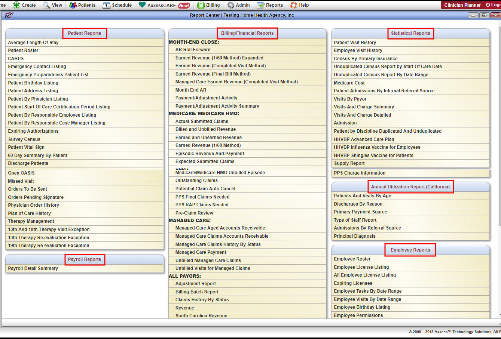The image size is (501, 339).
Task: Select the Employee Visit History report
Action: (358, 50)
